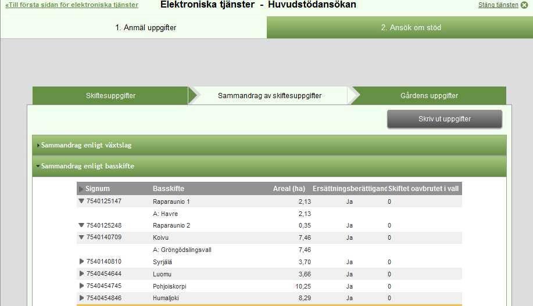Click the Koivu name cell

[x=160, y=237]
